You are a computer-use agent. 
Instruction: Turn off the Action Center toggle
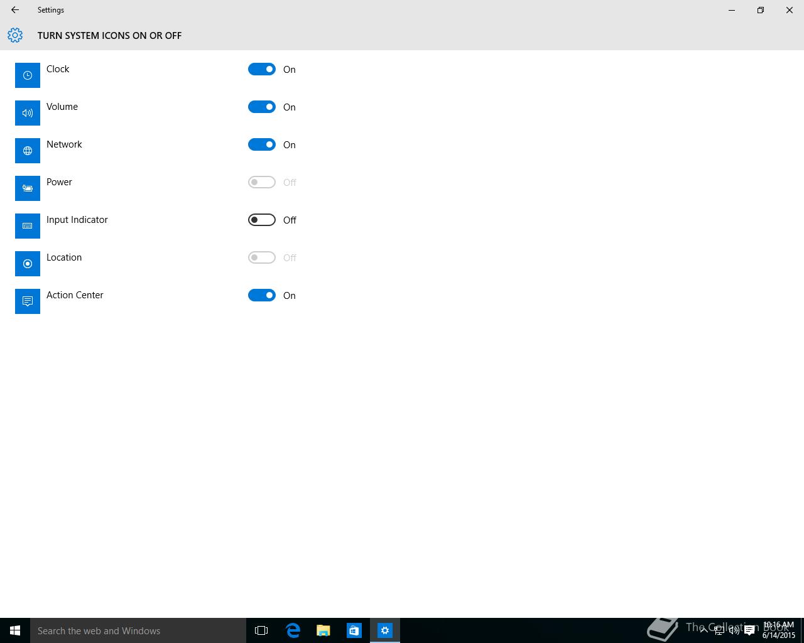click(262, 295)
